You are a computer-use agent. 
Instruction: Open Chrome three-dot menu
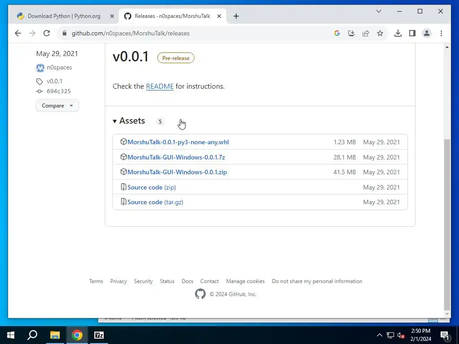click(x=441, y=33)
